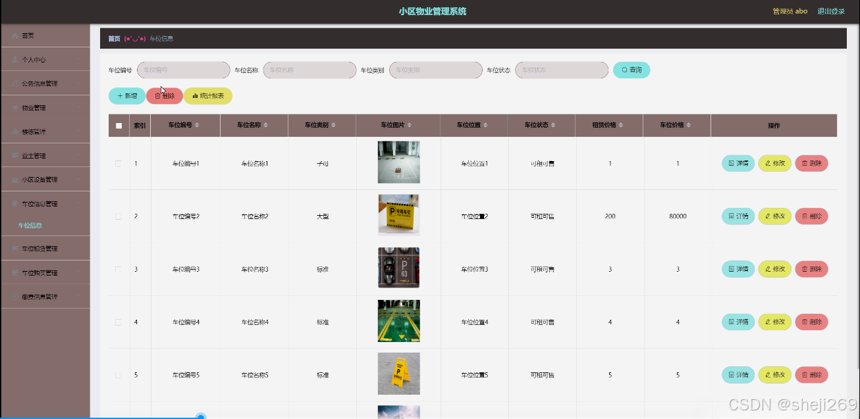
Task: Check the checkbox for row 1
Action: pyautogui.click(x=119, y=163)
